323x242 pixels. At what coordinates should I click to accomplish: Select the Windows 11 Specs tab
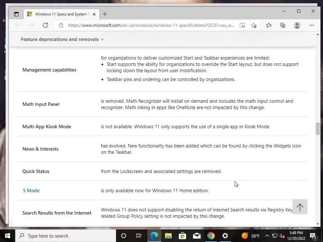[x=62, y=14]
